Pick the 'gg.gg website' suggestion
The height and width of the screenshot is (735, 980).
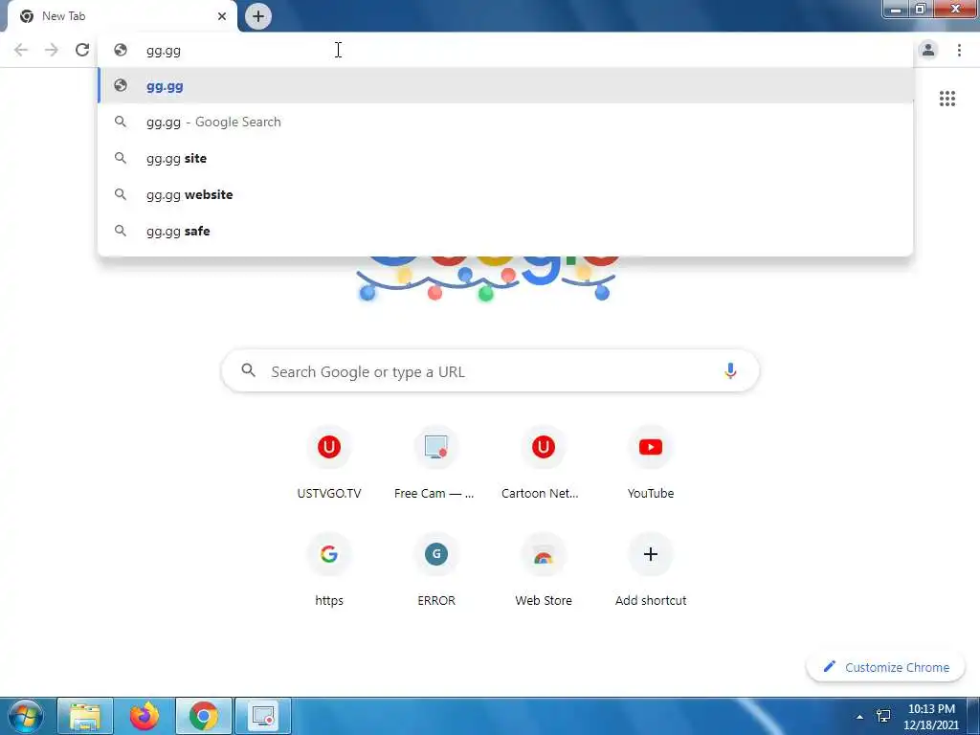(505, 194)
